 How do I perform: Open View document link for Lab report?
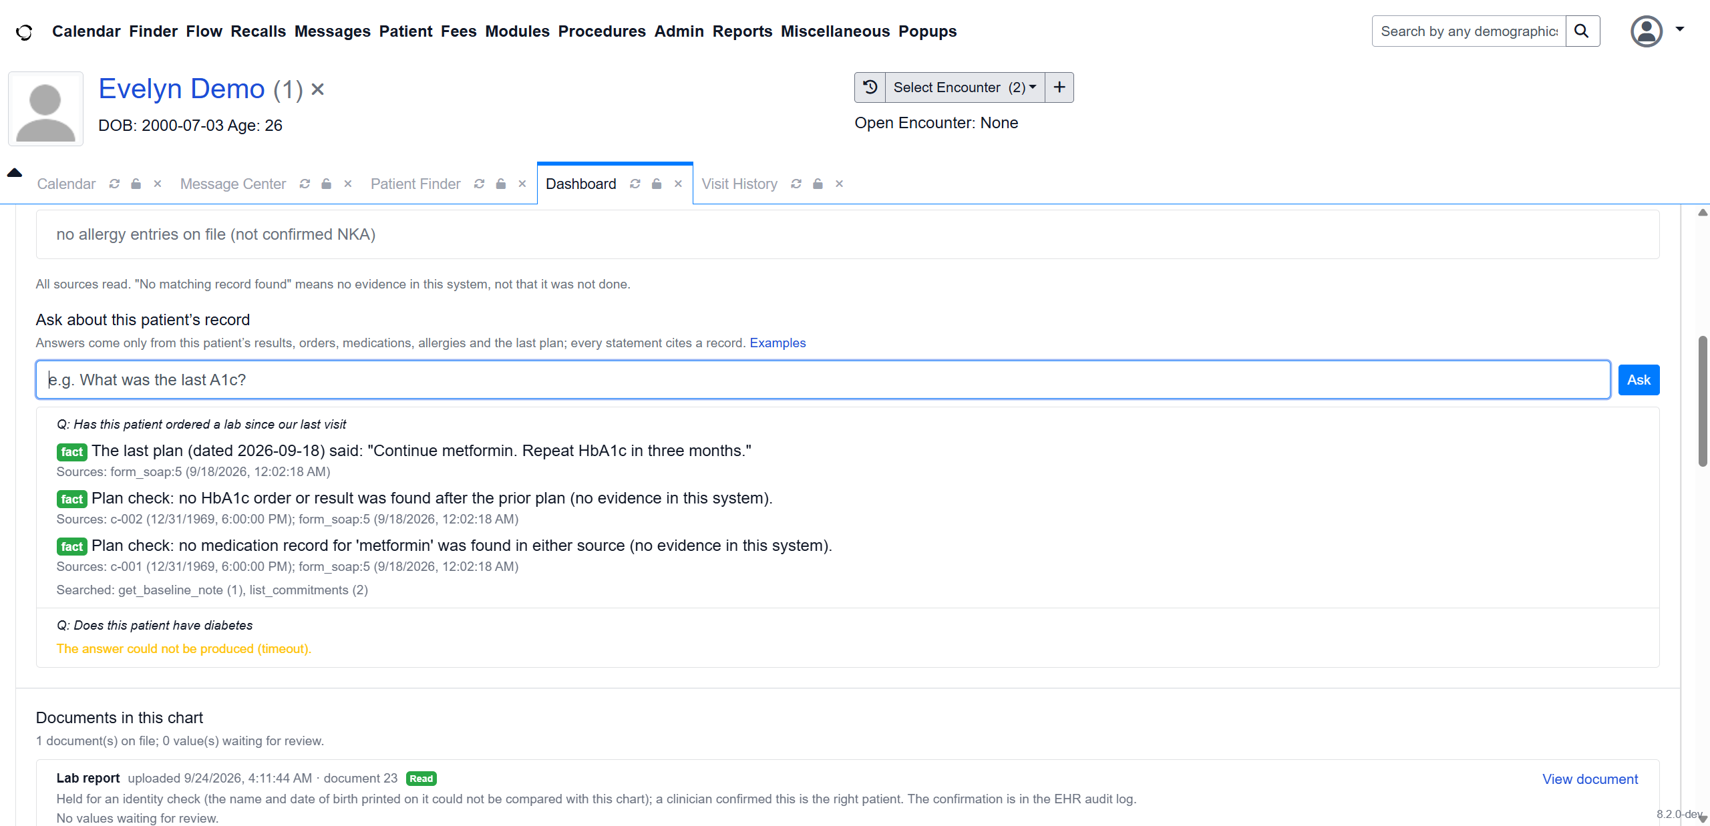coord(1590,779)
